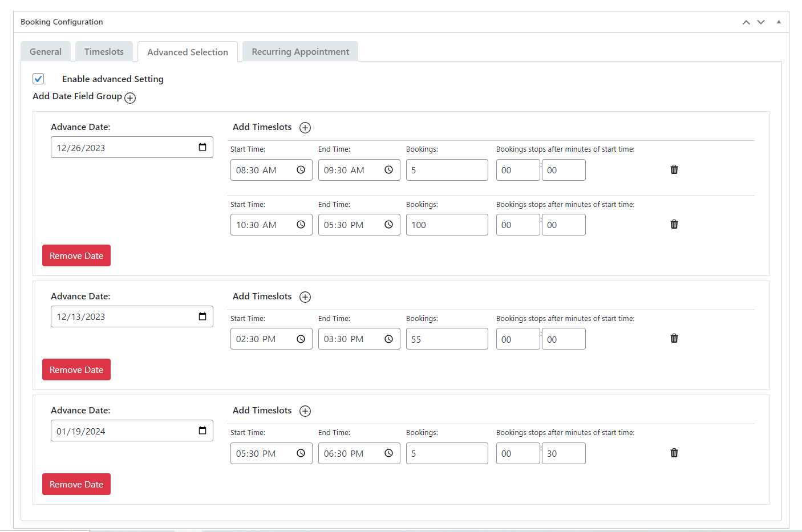Add a timeslot for date 12/26/2023

pyautogui.click(x=305, y=128)
